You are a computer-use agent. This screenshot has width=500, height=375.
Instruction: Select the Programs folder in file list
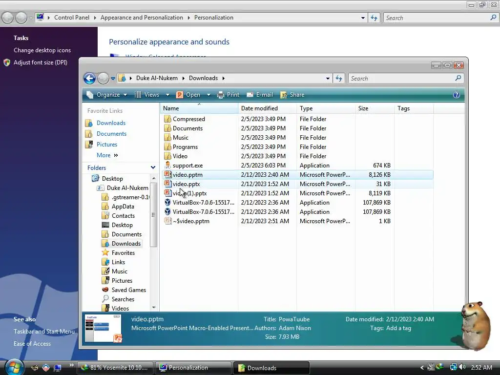185,146
